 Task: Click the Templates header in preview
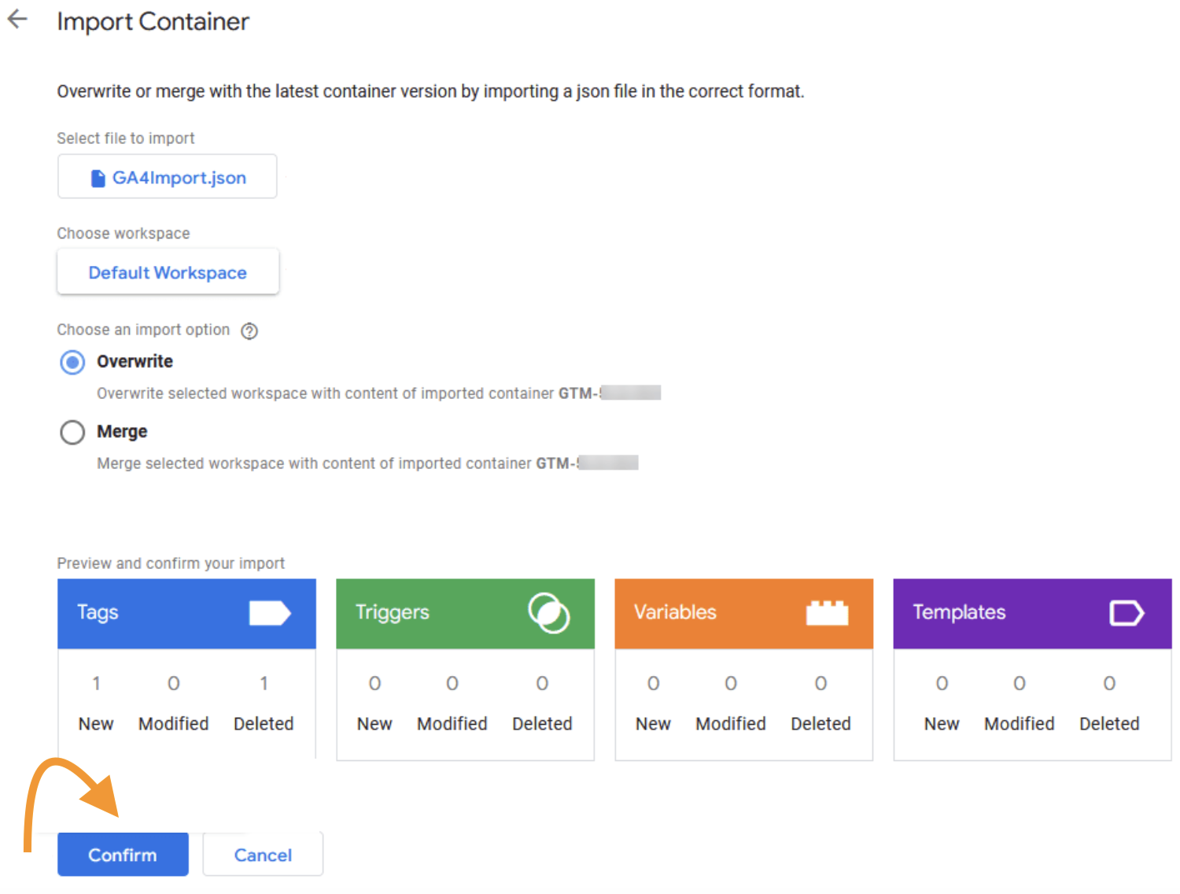(958, 612)
